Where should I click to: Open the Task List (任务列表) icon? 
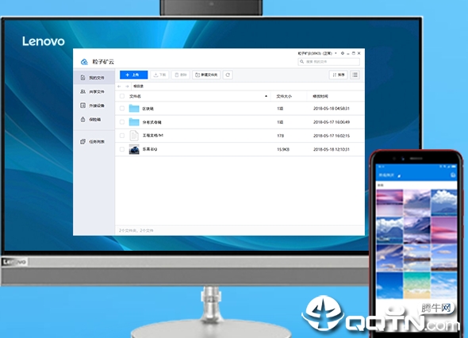[83, 141]
